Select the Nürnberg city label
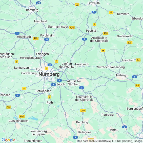Image resolution: width=143 pixels, height=143 pixels. [x=49, y=74]
